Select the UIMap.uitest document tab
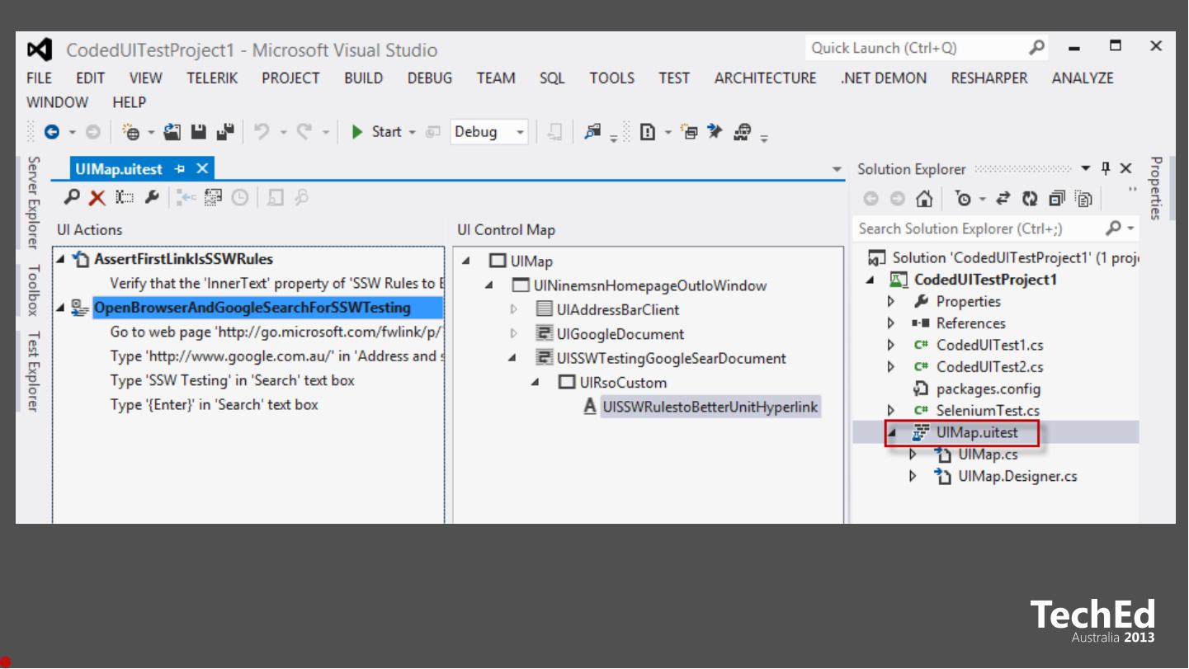 (119, 169)
